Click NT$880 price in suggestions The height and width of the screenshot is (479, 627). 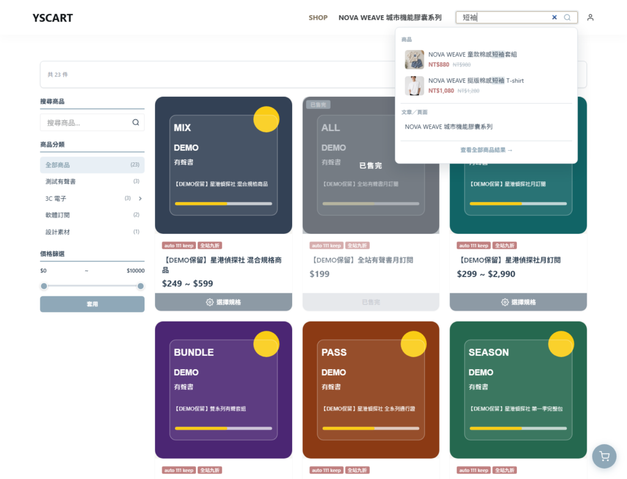pos(438,64)
